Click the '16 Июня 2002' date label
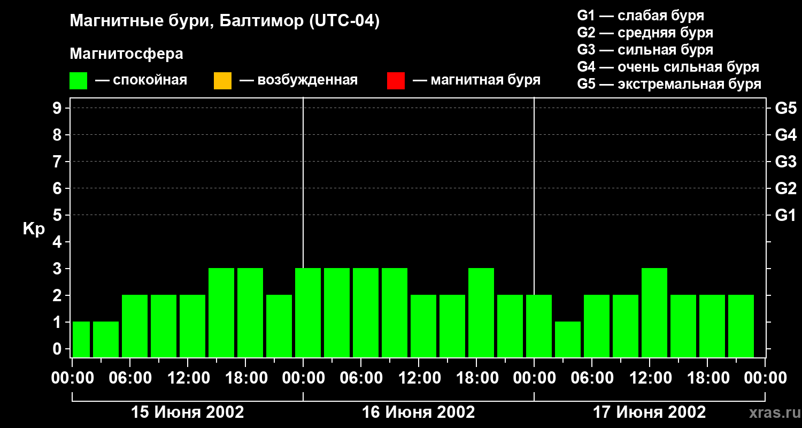This screenshot has width=802, height=428. [419, 412]
